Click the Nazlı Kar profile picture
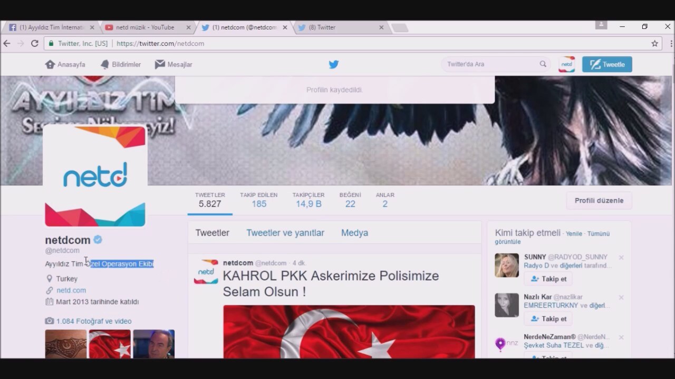This screenshot has height=379, width=675. coord(507,305)
